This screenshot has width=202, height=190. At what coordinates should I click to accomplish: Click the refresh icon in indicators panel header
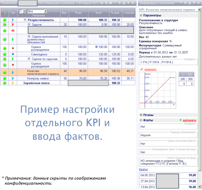point(102,3)
